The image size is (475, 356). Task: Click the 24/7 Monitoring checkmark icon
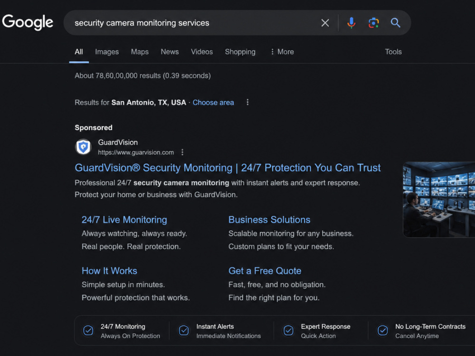point(88,330)
